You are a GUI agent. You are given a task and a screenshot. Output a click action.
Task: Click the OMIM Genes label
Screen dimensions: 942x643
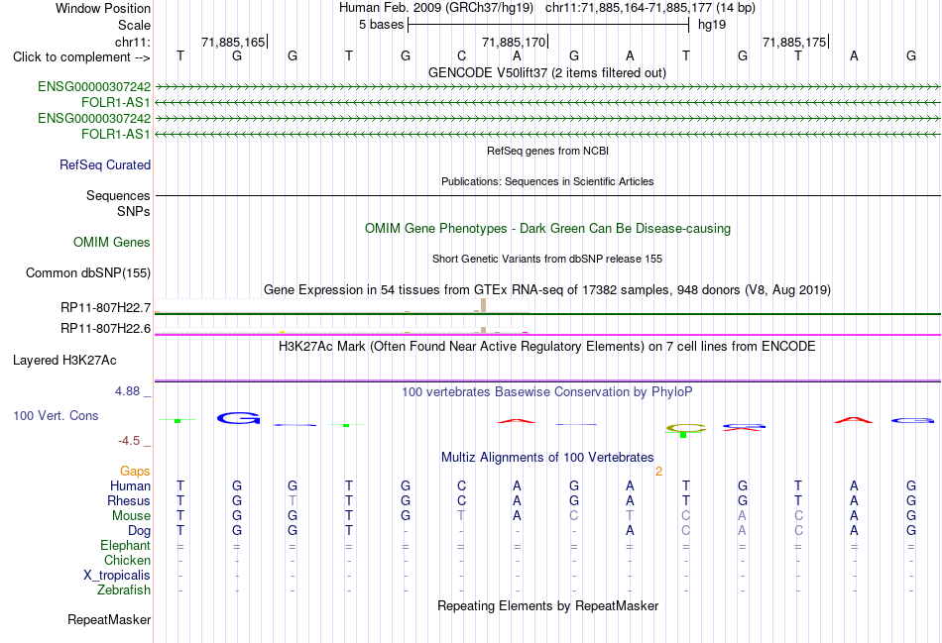tap(112, 242)
